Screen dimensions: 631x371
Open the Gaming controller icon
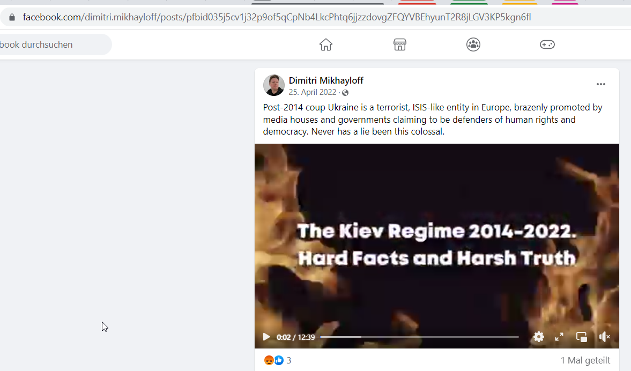547,44
